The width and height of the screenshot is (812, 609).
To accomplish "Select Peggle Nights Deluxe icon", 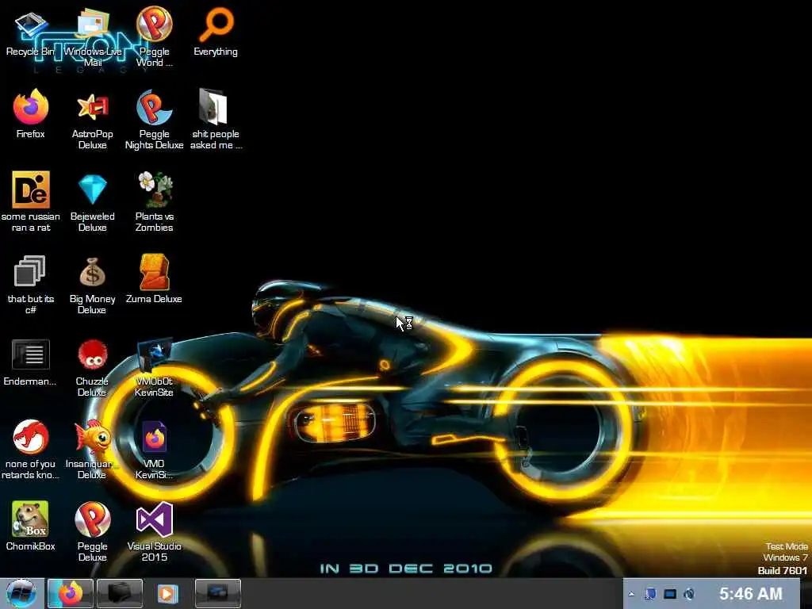I will pyautogui.click(x=155, y=107).
